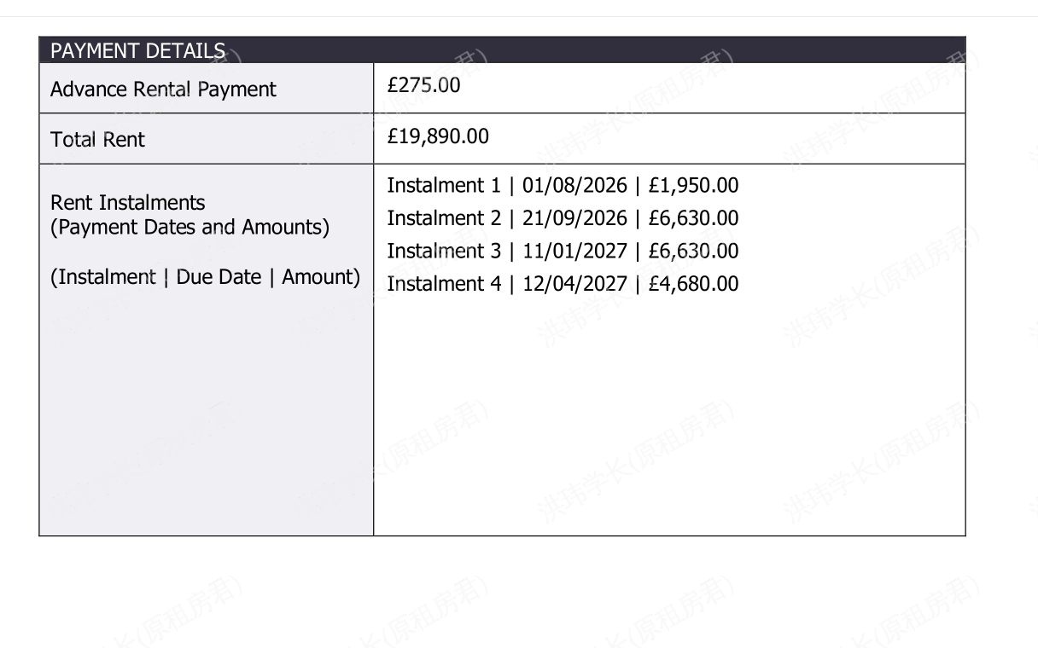1038x648 pixels.
Task: Click the Rent Instalments heading
Action: click(x=128, y=203)
